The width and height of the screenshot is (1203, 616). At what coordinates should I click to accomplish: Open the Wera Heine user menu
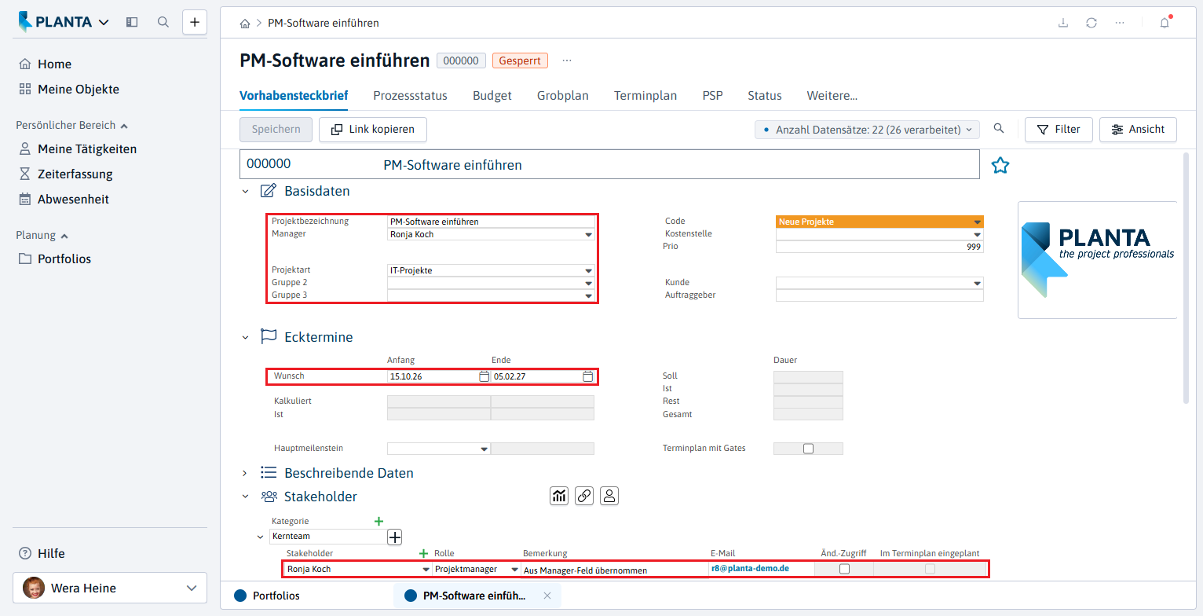pyautogui.click(x=110, y=588)
